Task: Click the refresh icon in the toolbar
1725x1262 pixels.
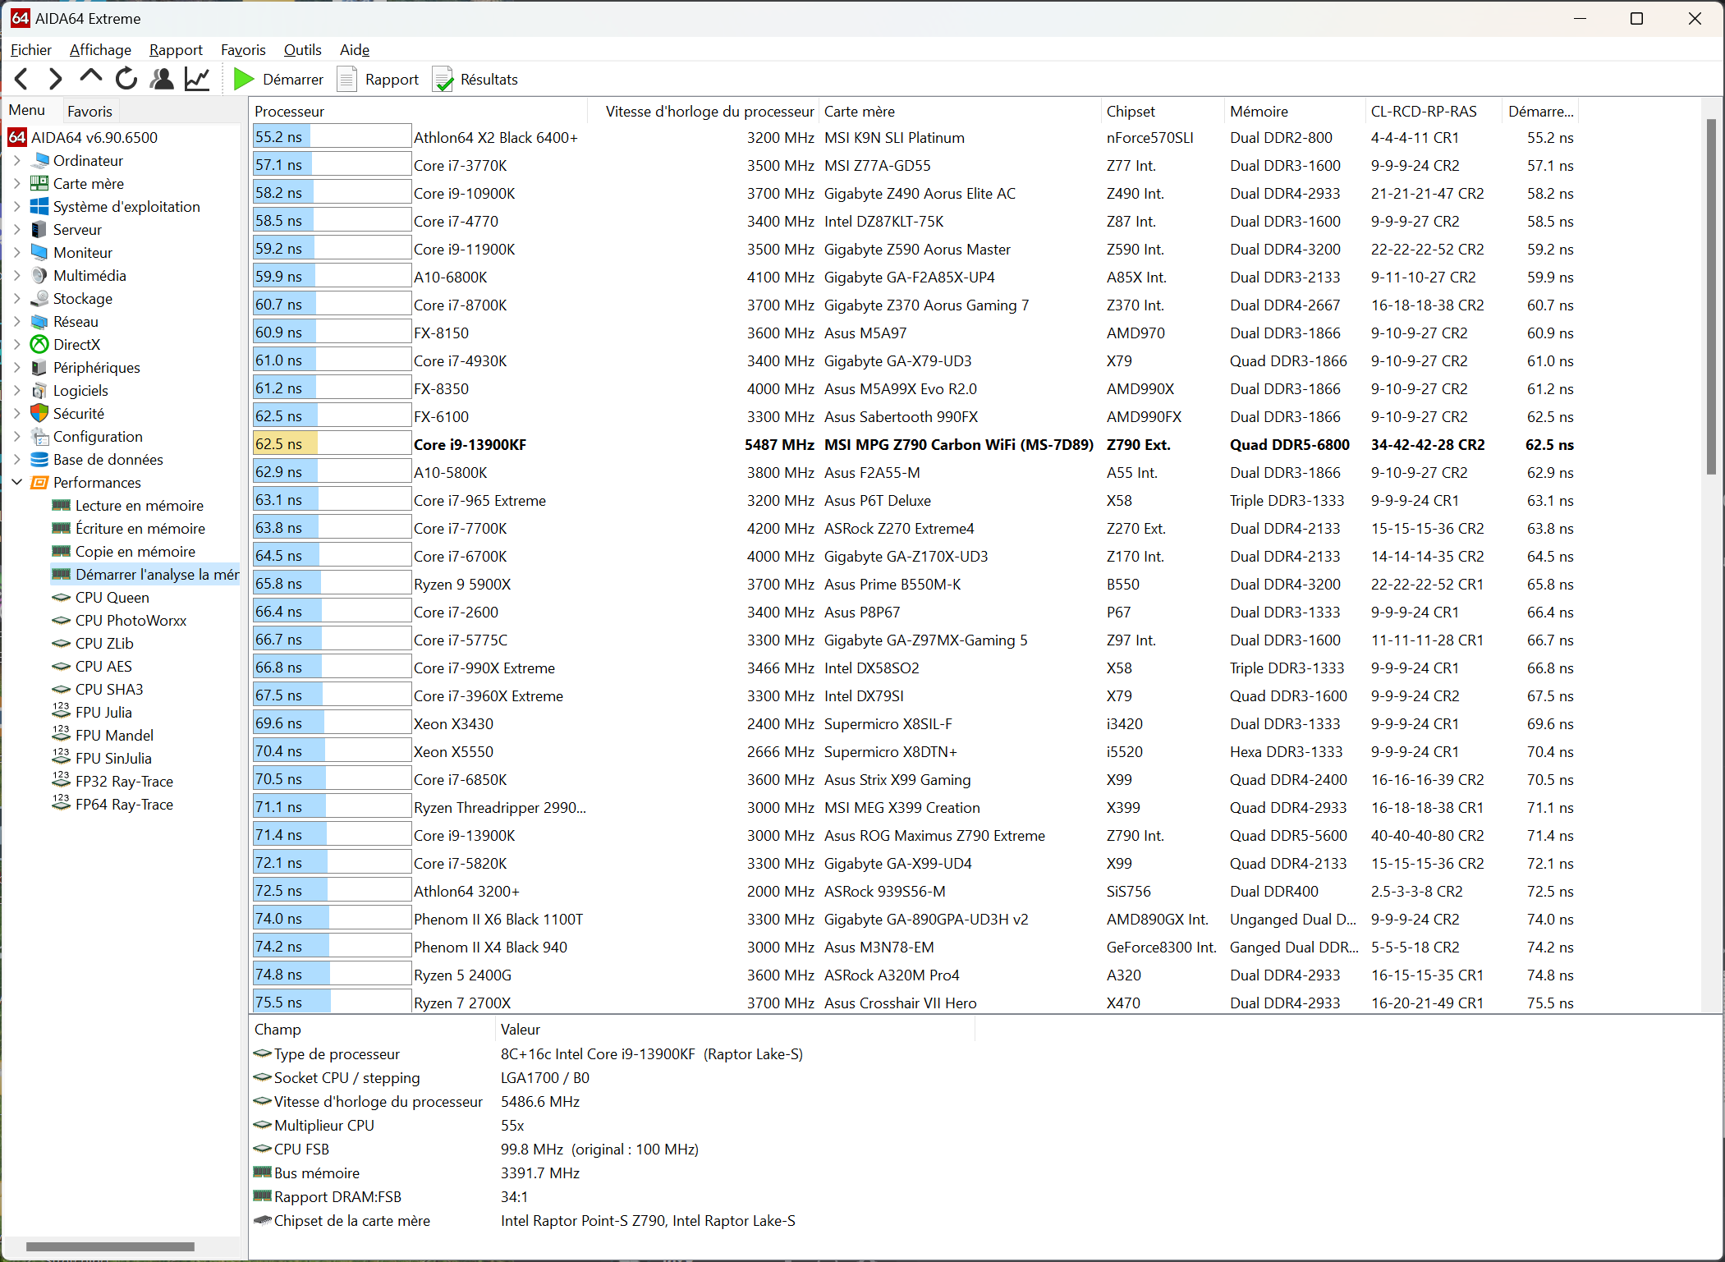Action: pos(126,80)
